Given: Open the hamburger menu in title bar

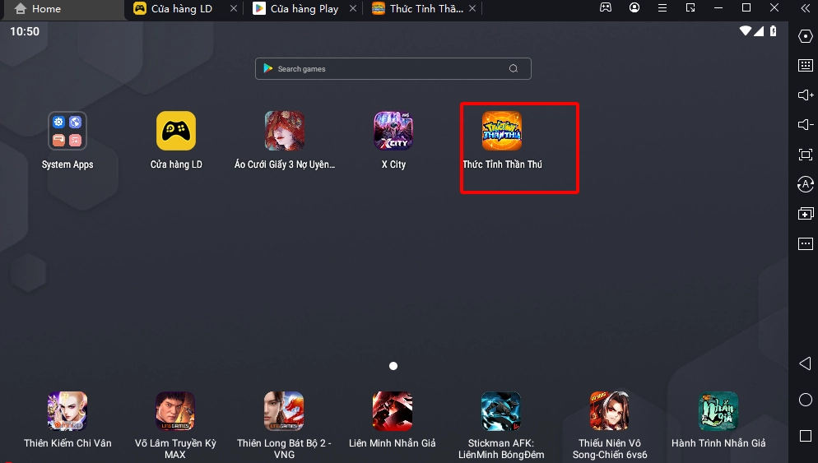Looking at the screenshot, I should point(662,8).
